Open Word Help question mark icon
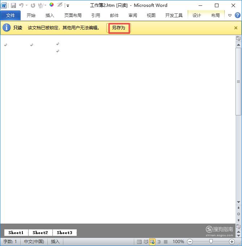The width and height of the screenshot is (242, 246). (238, 15)
